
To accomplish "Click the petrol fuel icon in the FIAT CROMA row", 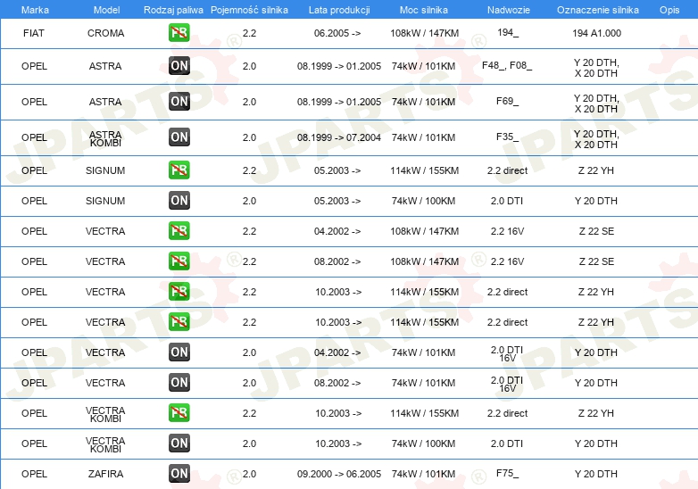I will (179, 33).
